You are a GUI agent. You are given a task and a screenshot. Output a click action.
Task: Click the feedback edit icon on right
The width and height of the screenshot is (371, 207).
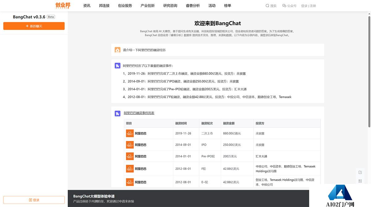tap(360, 172)
